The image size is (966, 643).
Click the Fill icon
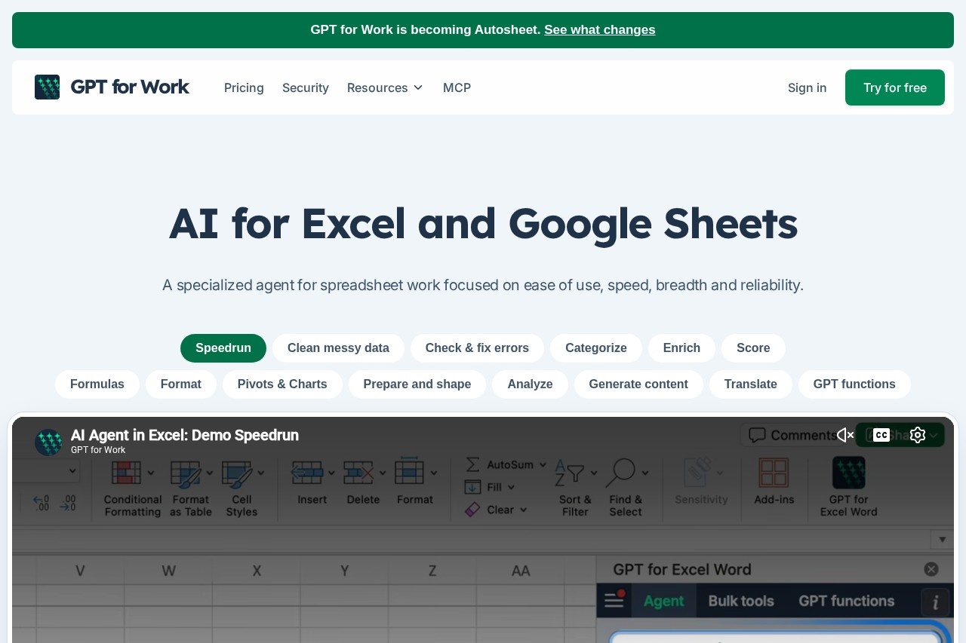click(x=472, y=487)
